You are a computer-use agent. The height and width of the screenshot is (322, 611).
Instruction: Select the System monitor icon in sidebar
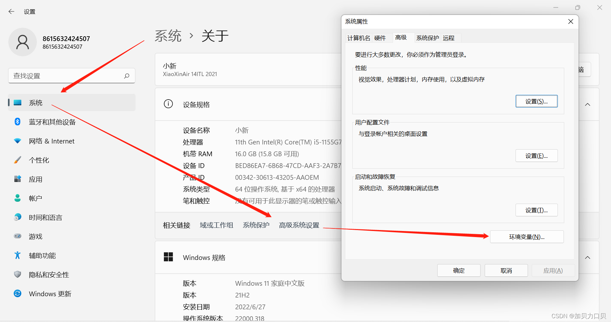pos(18,102)
